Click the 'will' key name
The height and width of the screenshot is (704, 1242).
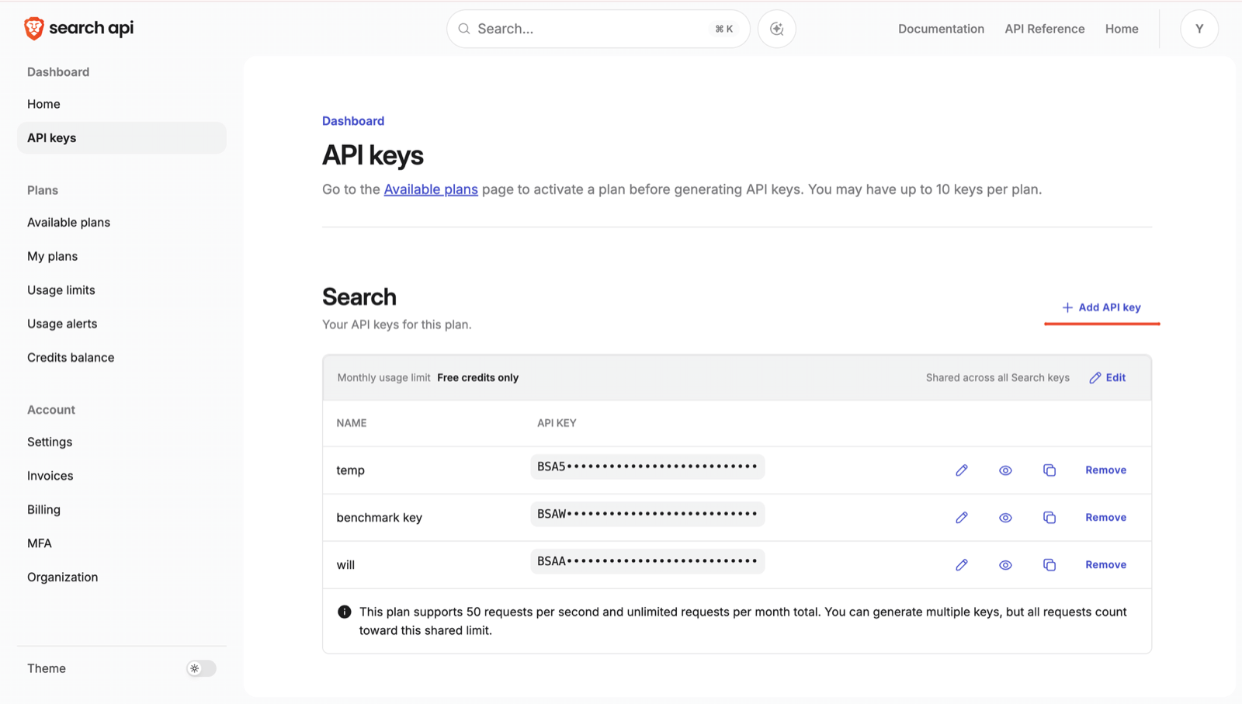(345, 565)
